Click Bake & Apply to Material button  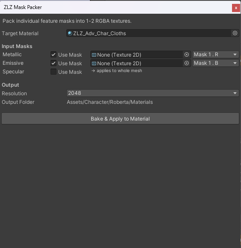120,118
